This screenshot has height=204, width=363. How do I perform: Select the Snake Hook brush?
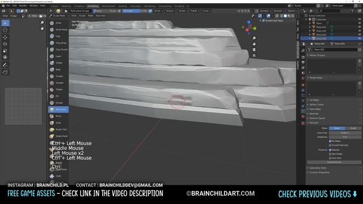(x=58, y=136)
